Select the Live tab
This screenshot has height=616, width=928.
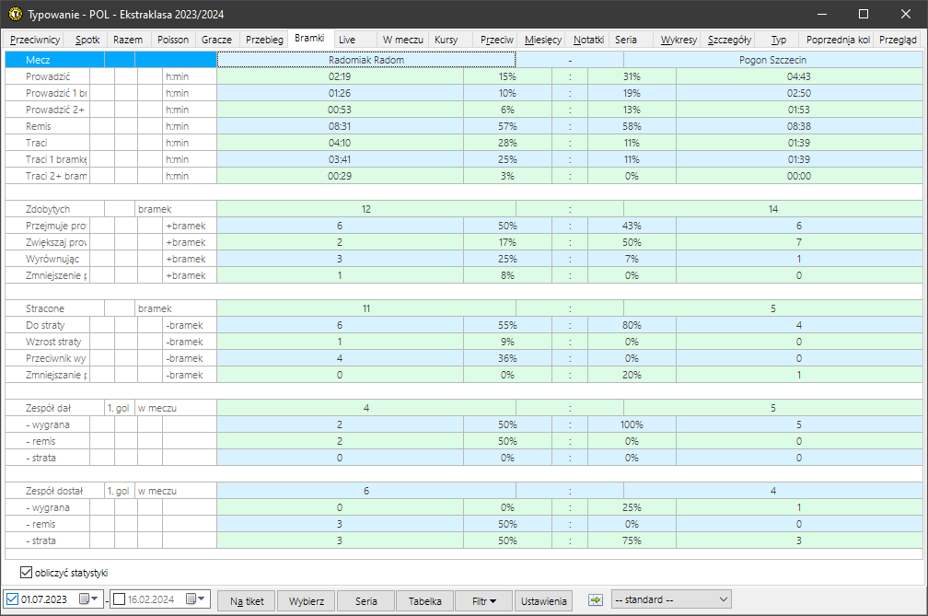point(347,40)
